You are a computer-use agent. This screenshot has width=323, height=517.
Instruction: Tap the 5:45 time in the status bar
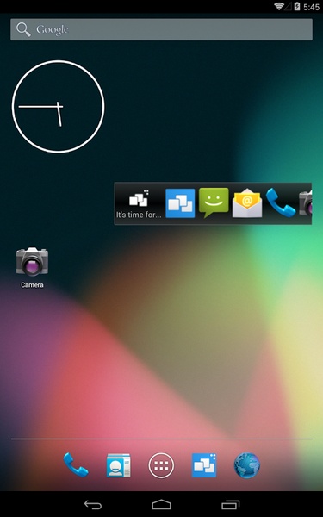pos(312,7)
